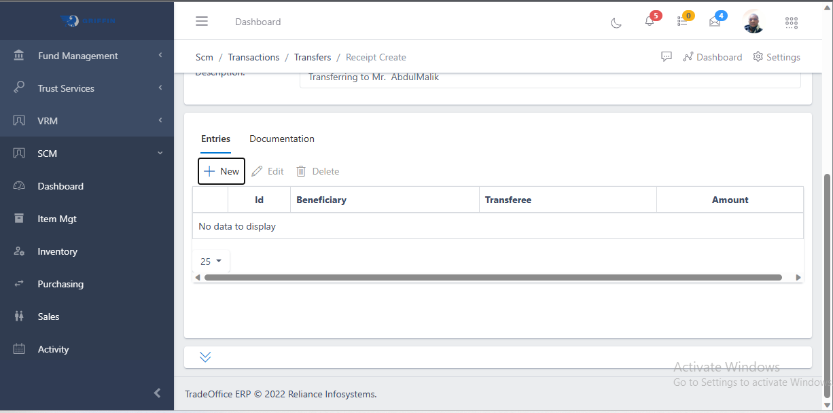Click the horizontal scrollbar below the table

point(496,277)
